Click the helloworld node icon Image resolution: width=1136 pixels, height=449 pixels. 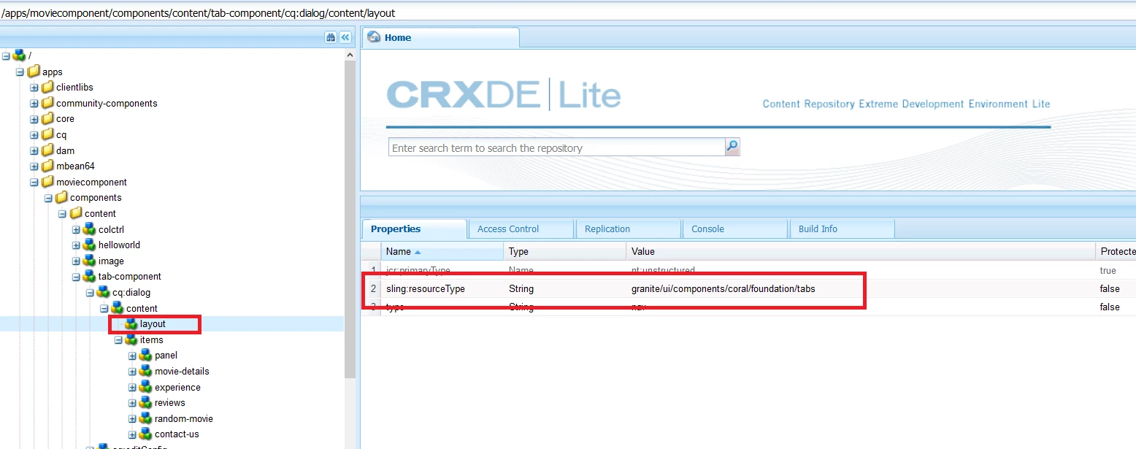pos(89,245)
